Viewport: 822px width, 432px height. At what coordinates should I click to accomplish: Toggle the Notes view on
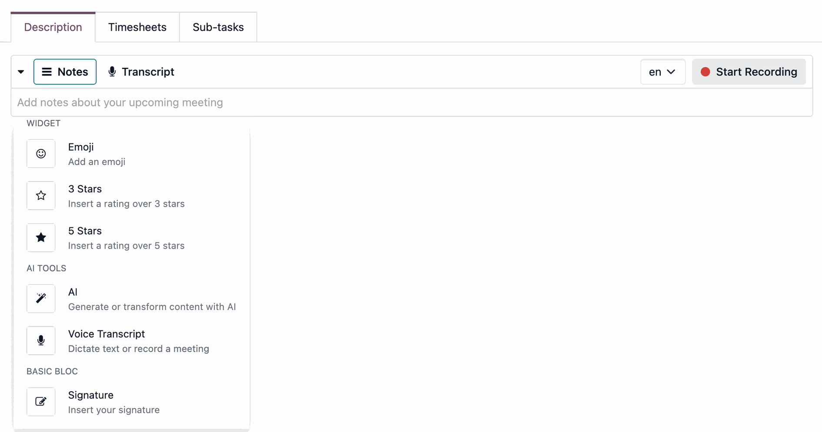65,72
